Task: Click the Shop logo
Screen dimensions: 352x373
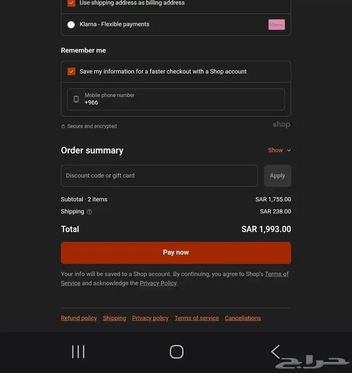Action: pyautogui.click(x=281, y=125)
